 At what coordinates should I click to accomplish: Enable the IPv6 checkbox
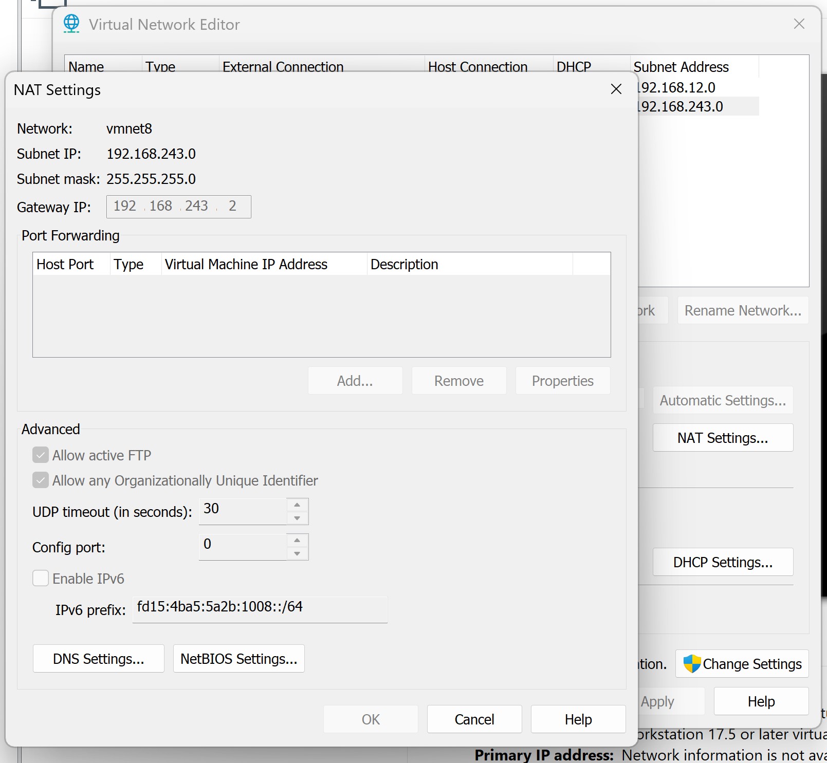click(41, 579)
